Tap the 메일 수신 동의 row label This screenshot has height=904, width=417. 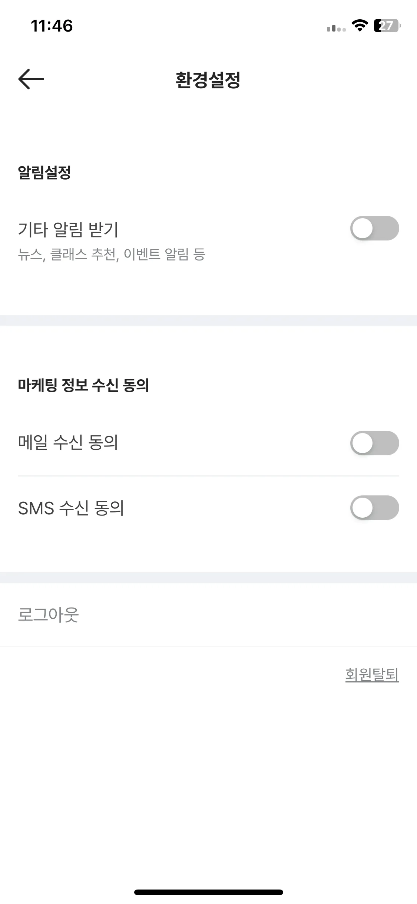[68, 442]
